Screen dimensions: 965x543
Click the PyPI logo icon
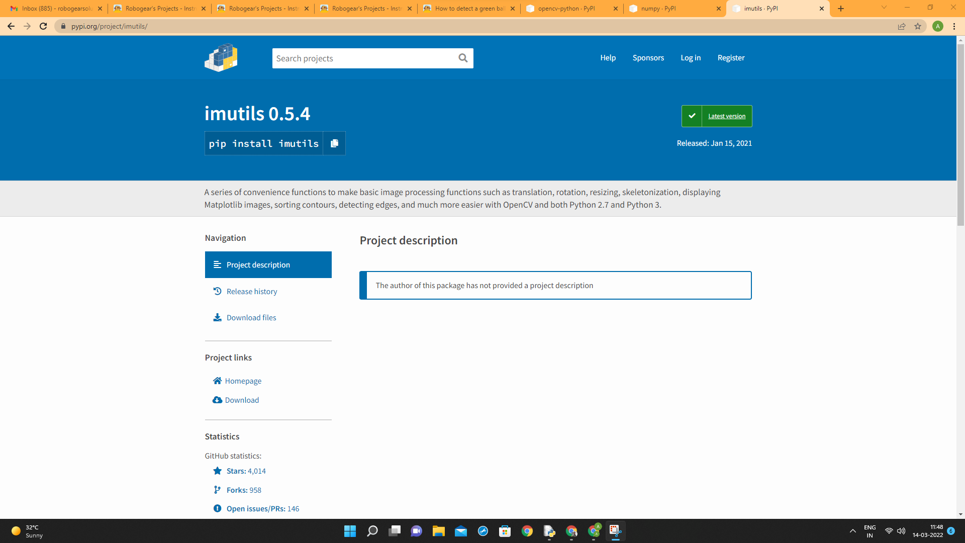221,58
